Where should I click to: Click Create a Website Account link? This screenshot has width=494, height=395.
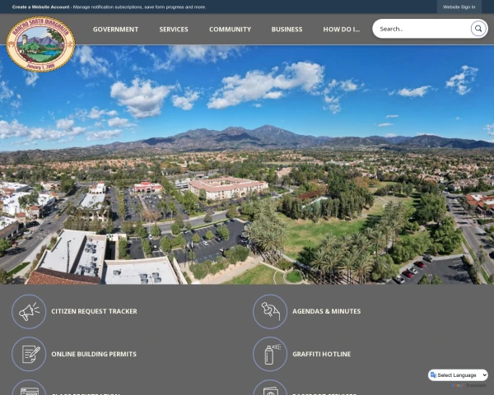coord(40,7)
